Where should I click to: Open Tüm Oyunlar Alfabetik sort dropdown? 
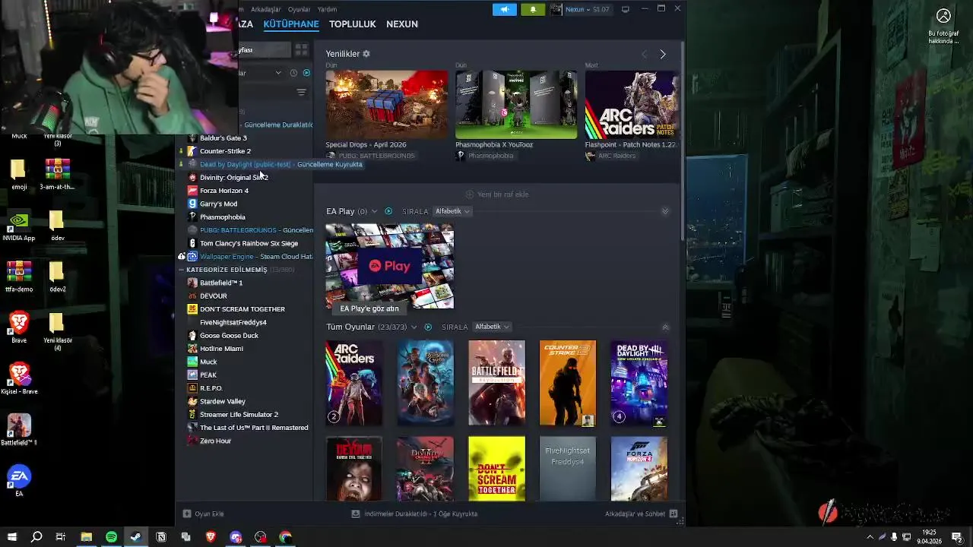point(493,327)
